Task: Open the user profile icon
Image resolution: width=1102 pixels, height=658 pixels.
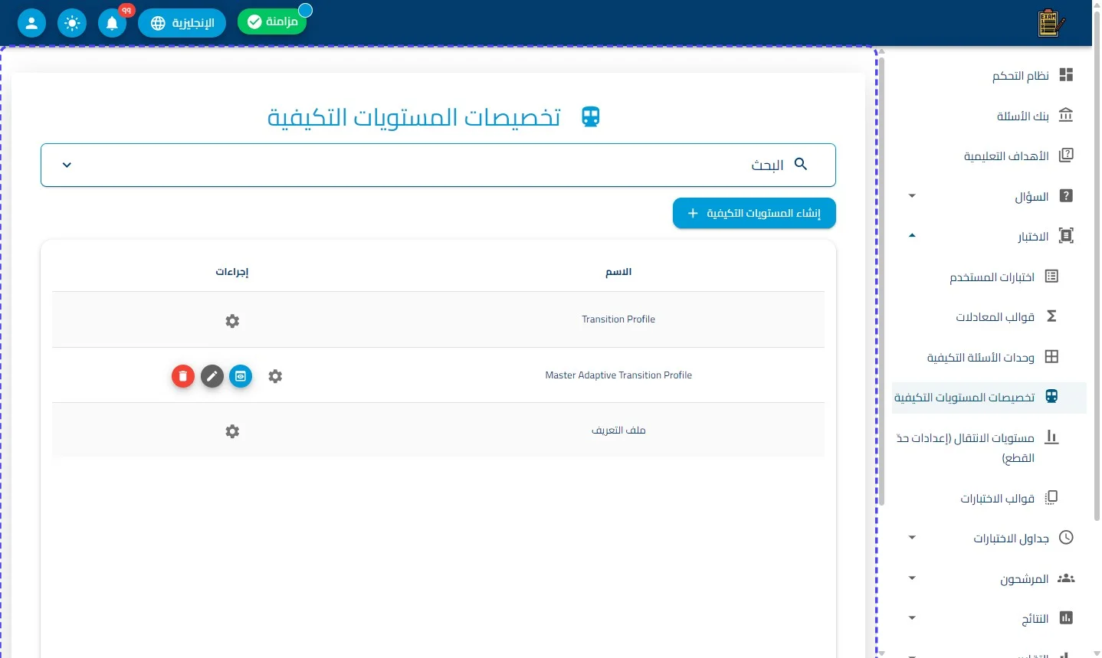Action: 31,23
